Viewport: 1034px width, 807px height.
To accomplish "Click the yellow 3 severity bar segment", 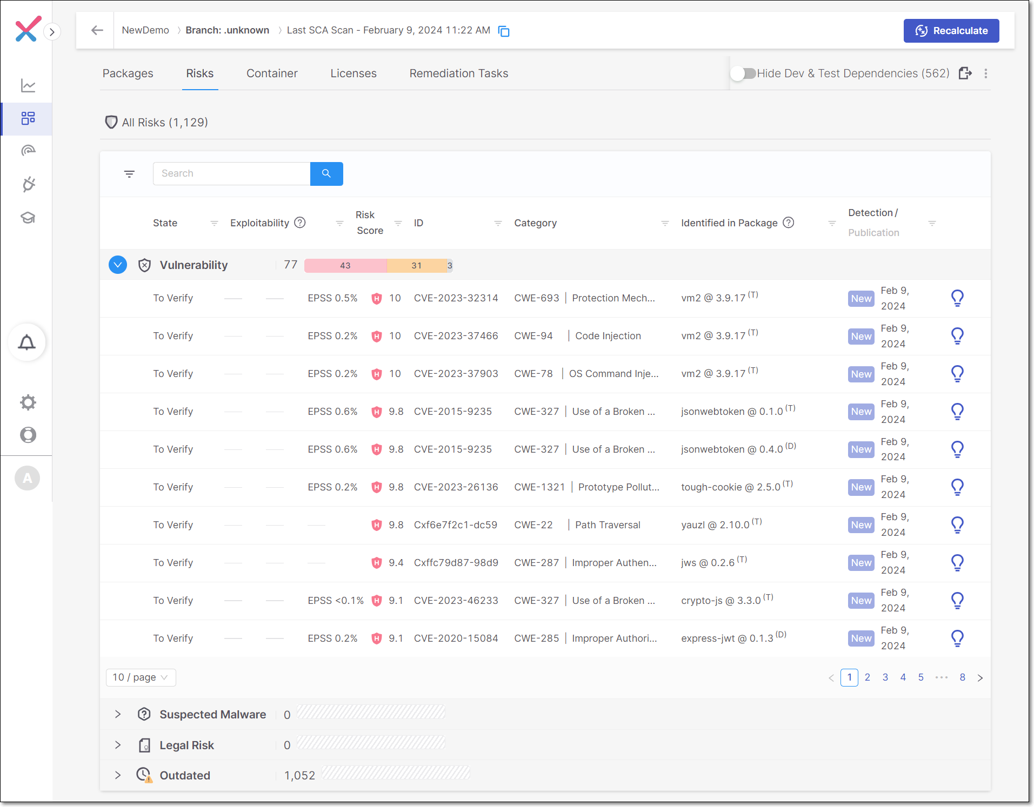I will [450, 266].
